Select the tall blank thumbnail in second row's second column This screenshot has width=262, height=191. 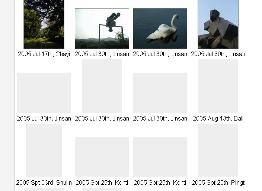[x=102, y=86]
